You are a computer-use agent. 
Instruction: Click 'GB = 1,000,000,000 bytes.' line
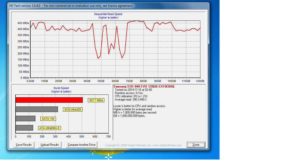129,116
